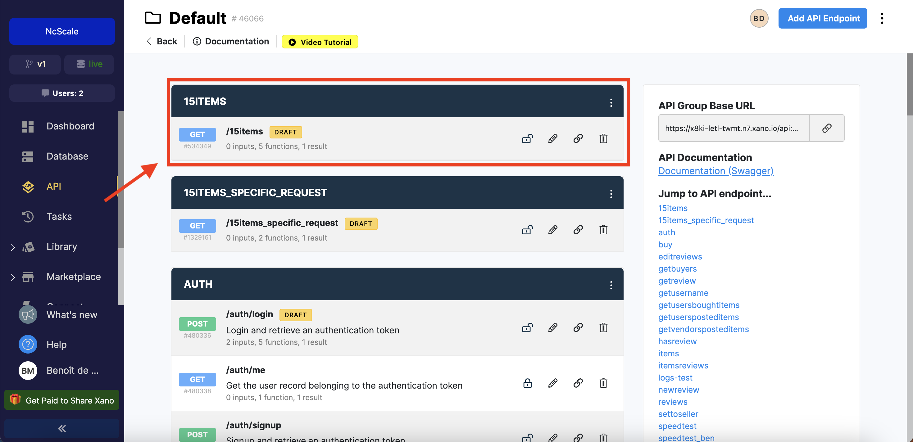Open the live data source selector
Viewport: 913px width, 442px height.
89,64
